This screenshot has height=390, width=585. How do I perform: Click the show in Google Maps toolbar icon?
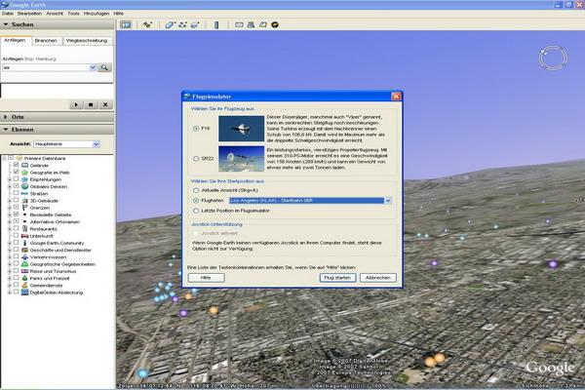click(x=263, y=25)
